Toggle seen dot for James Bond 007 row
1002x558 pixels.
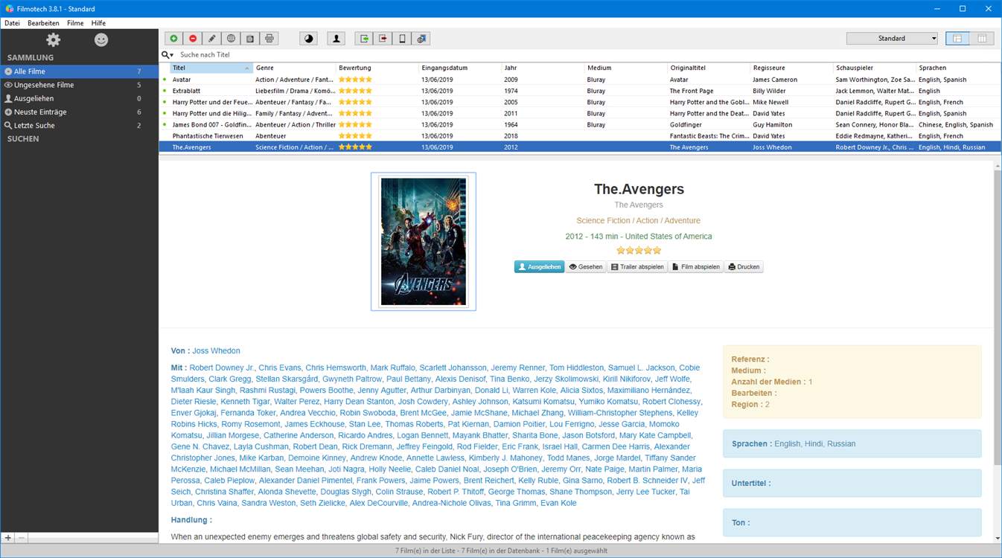(165, 124)
